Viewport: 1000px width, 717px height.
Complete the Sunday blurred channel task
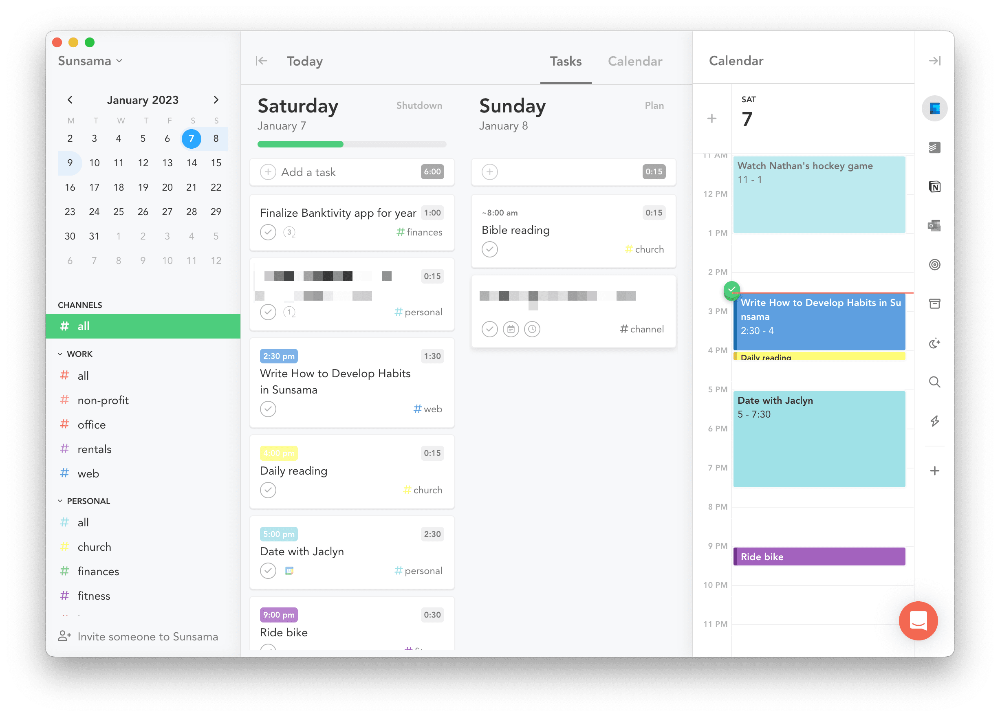point(489,329)
